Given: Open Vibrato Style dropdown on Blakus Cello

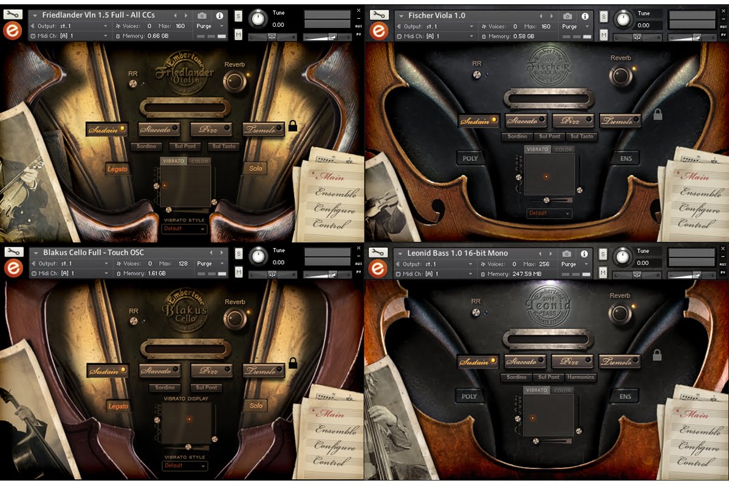Looking at the screenshot, I should 185,466.
